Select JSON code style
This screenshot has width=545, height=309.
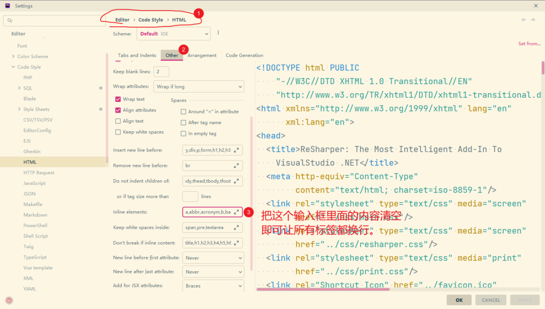pyautogui.click(x=30, y=194)
